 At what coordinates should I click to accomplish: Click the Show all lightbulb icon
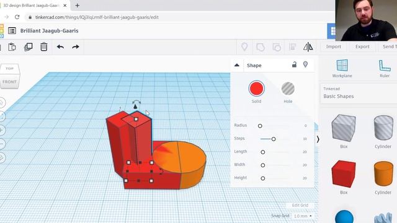point(244,47)
